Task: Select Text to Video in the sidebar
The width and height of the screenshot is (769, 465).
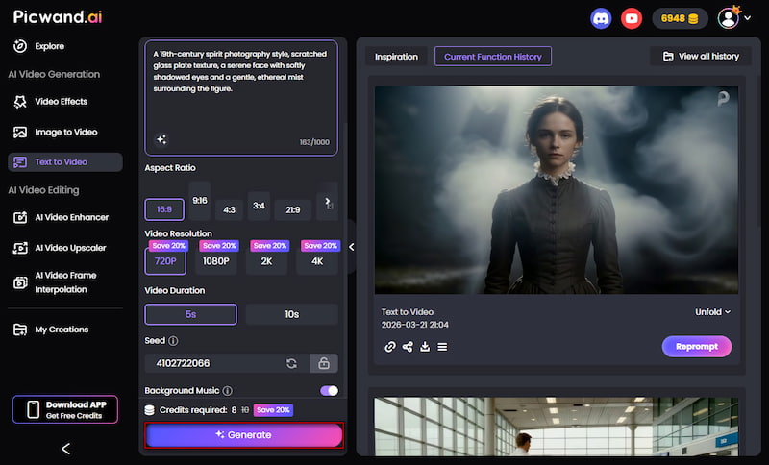Action: [x=65, y=162]
